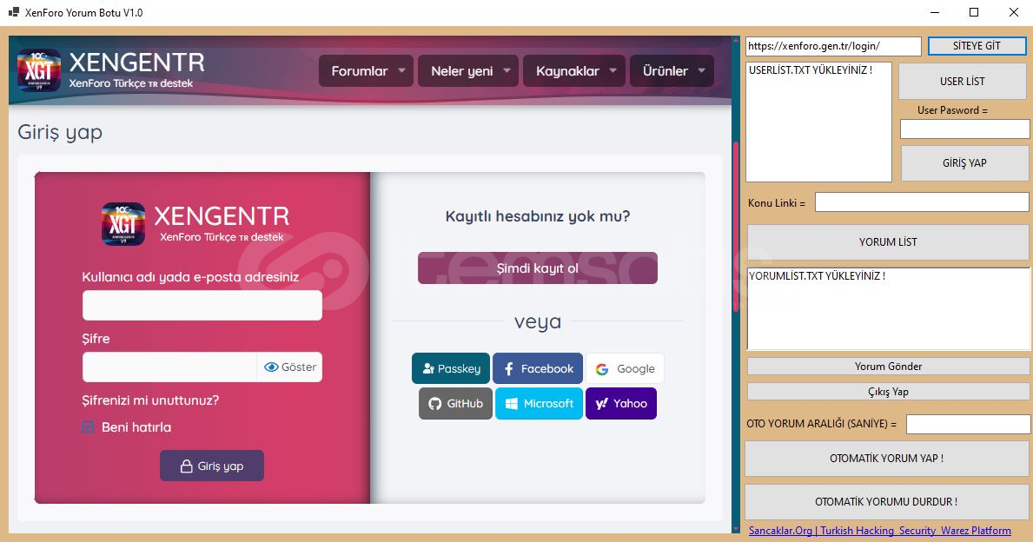1033x542 pixels.
Task: Expand the Neler yeni dropdown arrow
Action: (507, 70)
